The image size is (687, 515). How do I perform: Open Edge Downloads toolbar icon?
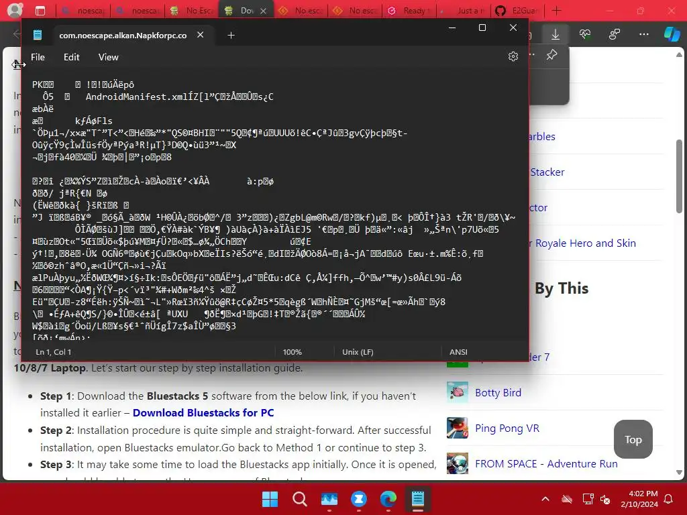(x=555, y=34)
